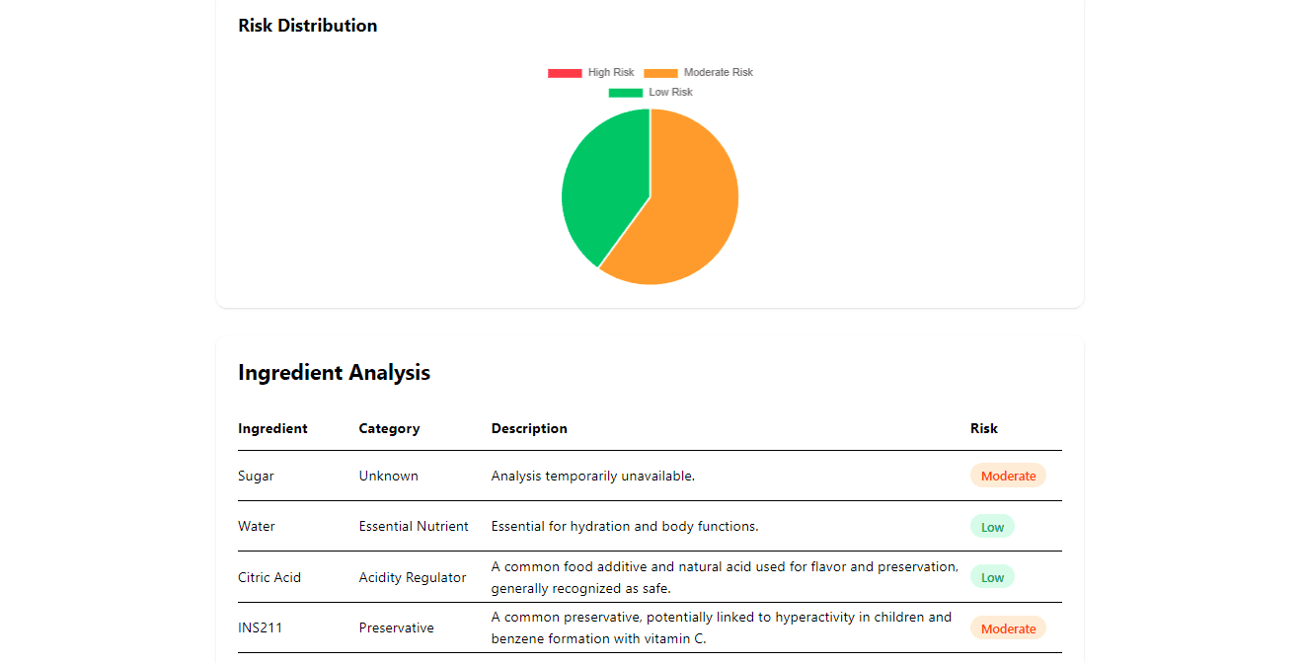Click the Acidity Regulator category cell
1304x663 pixels.
coord(412,577)
